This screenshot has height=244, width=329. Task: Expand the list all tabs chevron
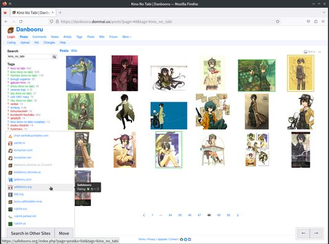(324, 12)
